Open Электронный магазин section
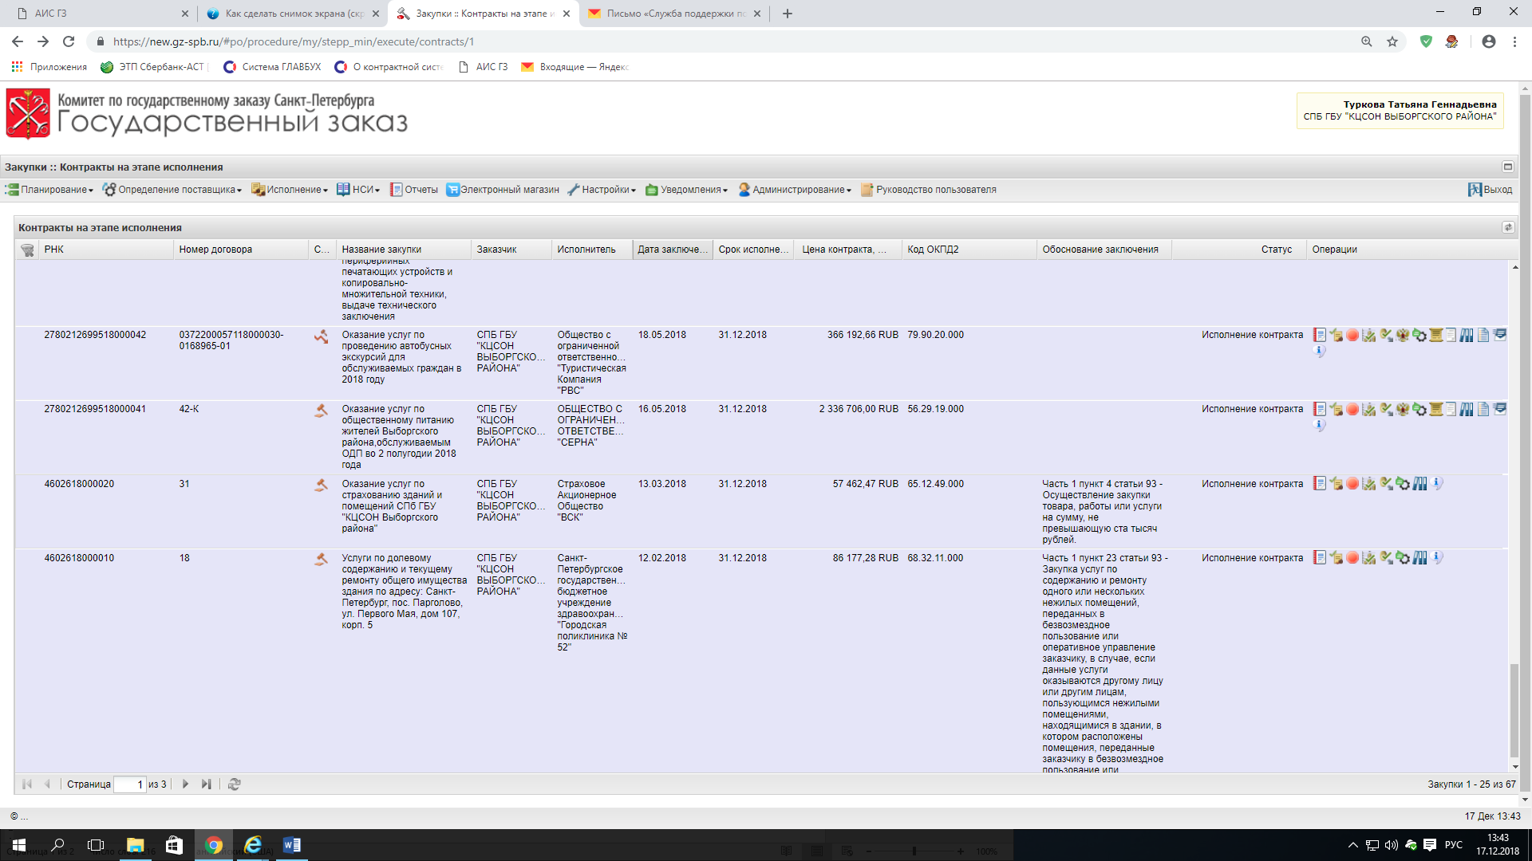1532x861 pixels. coord(503,190)
